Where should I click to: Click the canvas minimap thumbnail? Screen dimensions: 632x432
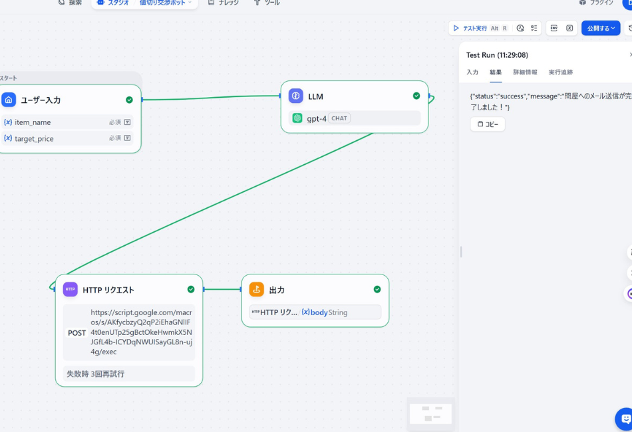[430, 413]
